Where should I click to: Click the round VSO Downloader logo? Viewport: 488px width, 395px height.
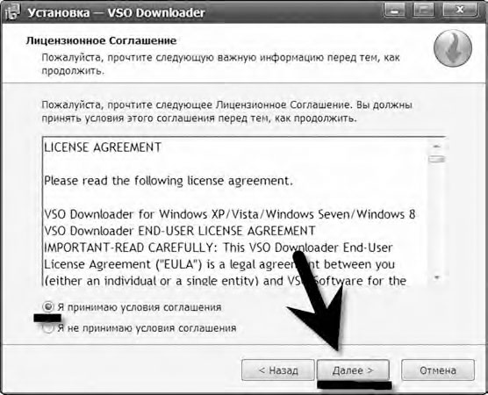(453, 48)
